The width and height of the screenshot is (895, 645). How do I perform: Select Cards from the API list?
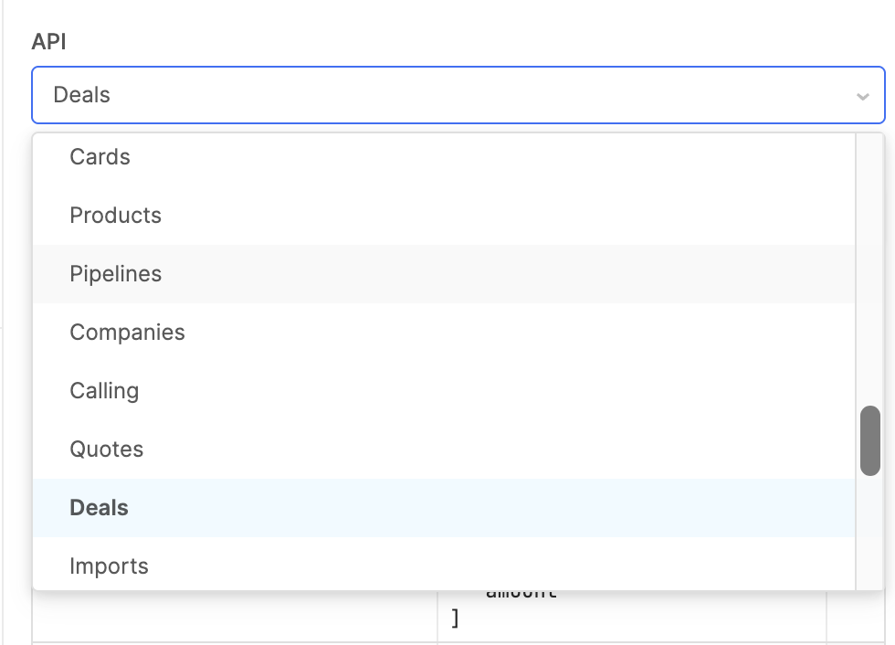[100, 157]
